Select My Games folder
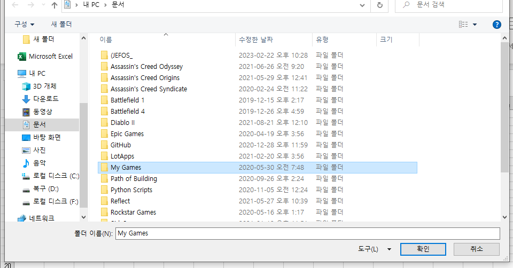Viewport: 513px width, 268px height. (x=258, y=167)
